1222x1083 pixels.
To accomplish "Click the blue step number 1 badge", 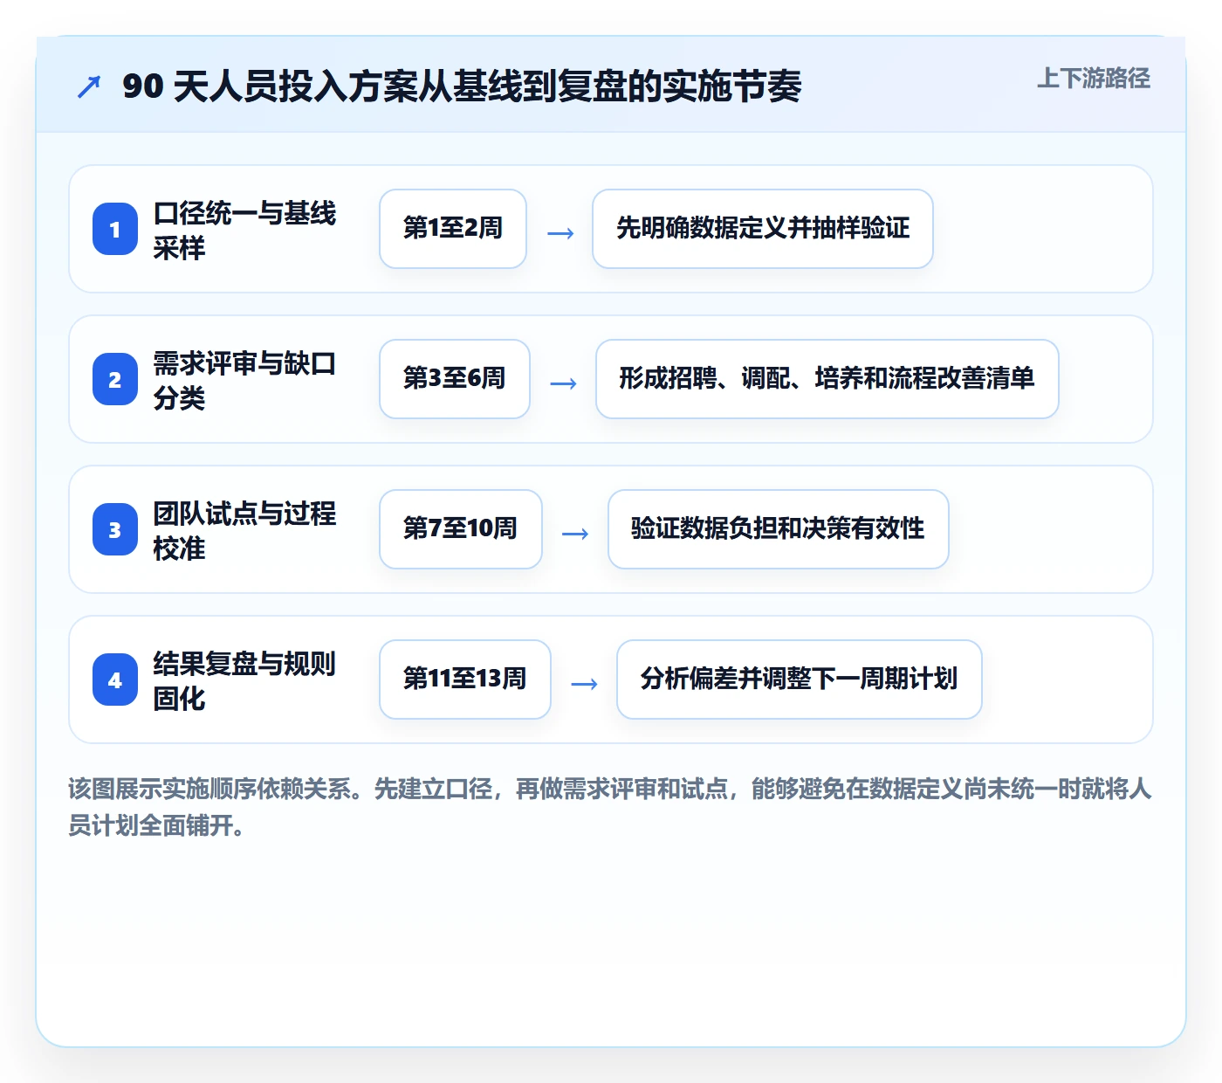I will point(115,229).
